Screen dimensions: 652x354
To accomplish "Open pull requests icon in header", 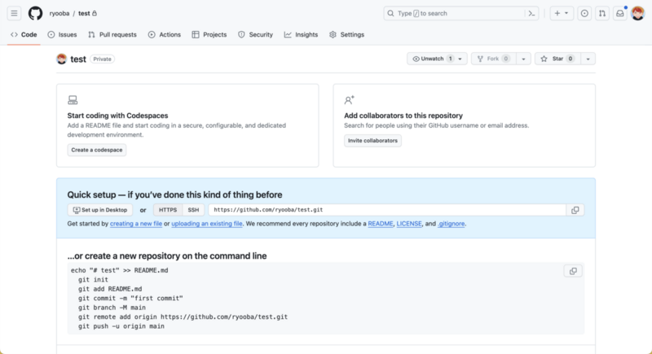I will [x=602, y=13].
